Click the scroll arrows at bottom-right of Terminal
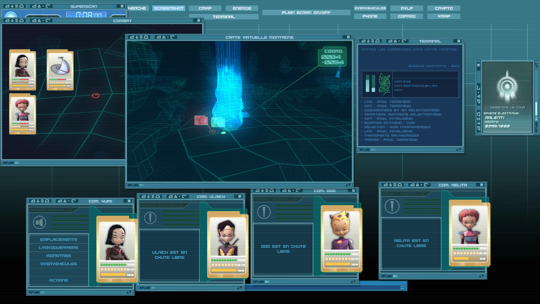 (x=459, y=149)
